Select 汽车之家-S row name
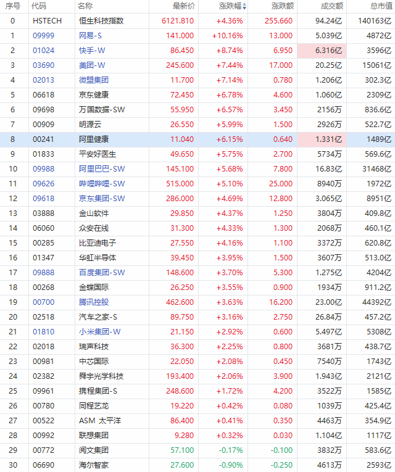This screenshot has width=395, height=472. click(x=98, y=317)
